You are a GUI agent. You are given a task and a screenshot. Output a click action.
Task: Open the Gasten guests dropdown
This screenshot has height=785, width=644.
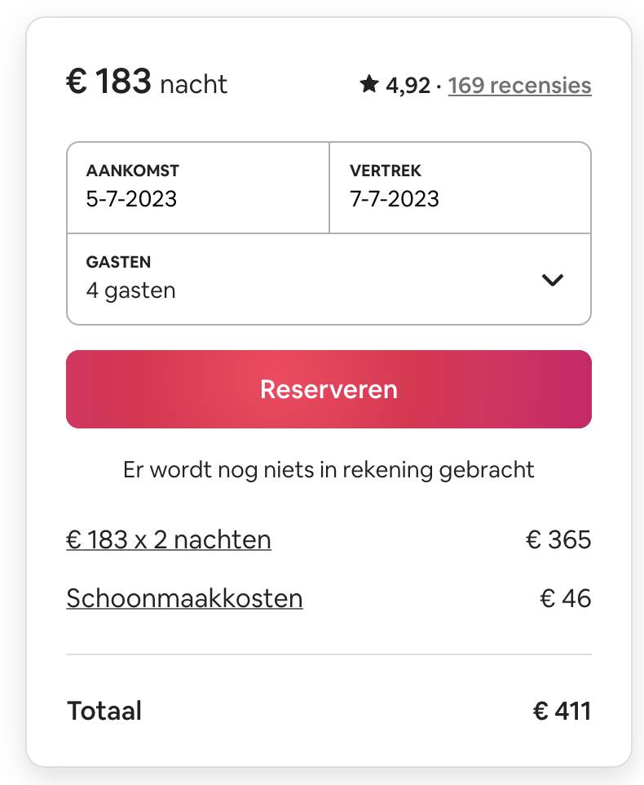point(329,279)
